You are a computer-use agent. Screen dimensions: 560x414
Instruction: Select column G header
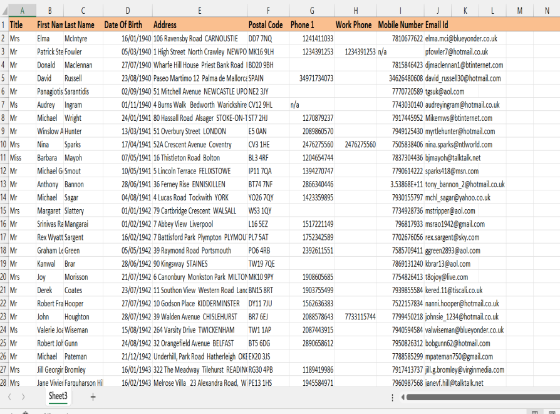click(x=312, y=11)
